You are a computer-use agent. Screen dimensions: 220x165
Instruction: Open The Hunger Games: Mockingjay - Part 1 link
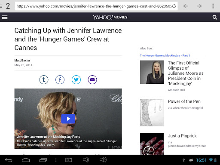tap(165, 55)
